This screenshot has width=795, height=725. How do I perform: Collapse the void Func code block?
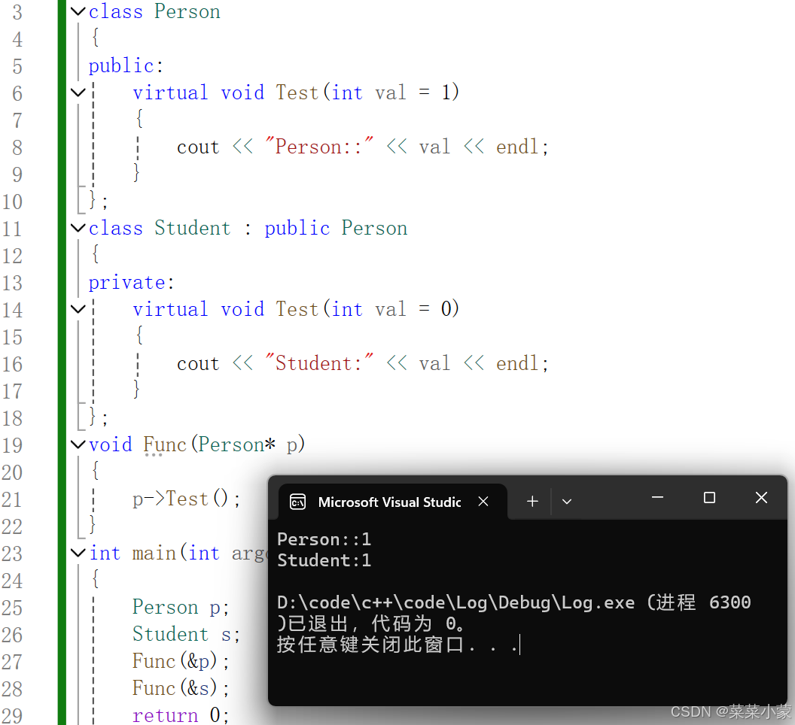click(x=78, y=444)
